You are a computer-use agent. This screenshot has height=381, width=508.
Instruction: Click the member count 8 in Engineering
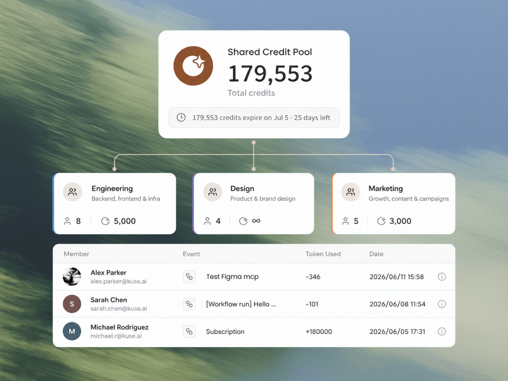click(78, 221)
